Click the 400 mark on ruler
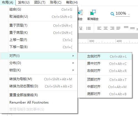This screenshot has width=138, height=116. coord(119,41)
